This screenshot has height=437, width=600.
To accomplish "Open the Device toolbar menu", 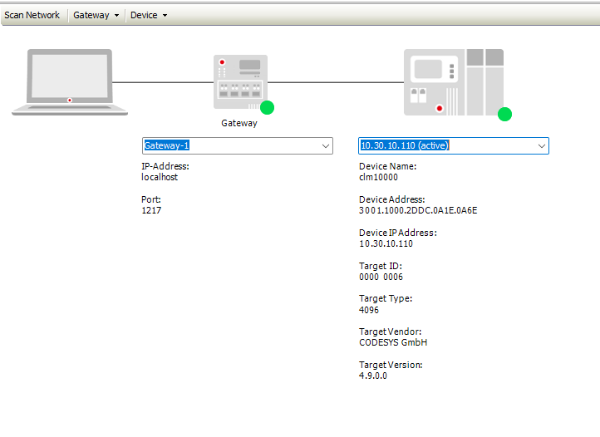I will pyautogui.click(x=149, y=15).
